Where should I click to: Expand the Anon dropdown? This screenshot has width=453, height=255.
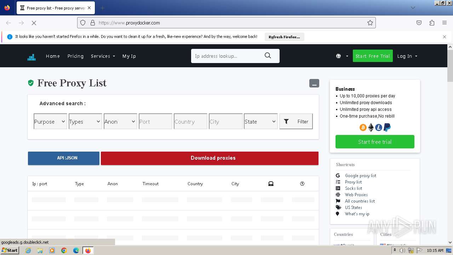120,121
